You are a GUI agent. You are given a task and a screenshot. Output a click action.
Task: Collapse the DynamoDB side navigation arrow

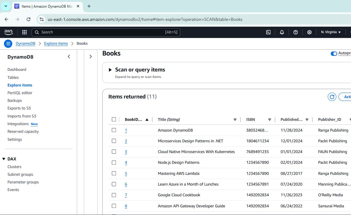[x=69, y=56]
